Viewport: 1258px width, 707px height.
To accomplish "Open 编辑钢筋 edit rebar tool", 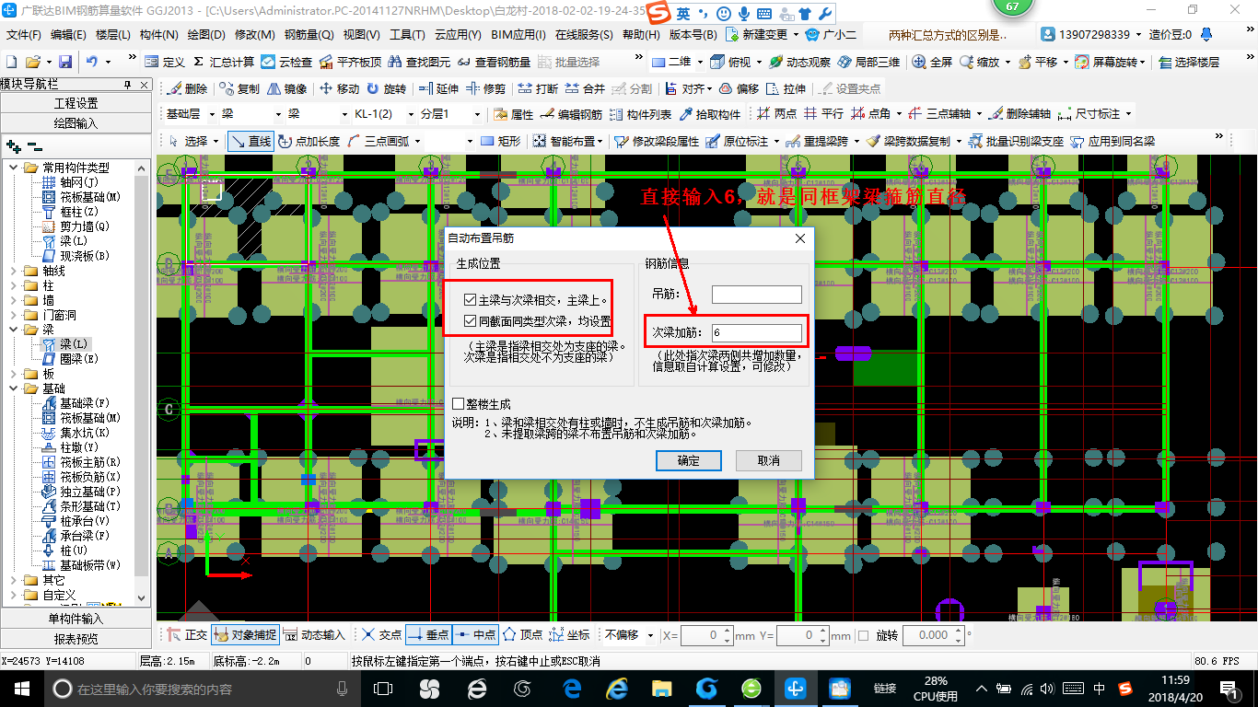I will tap(571, 114).
